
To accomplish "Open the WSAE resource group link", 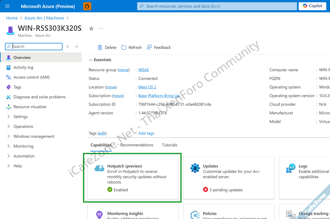I will [x=143, y=70].
